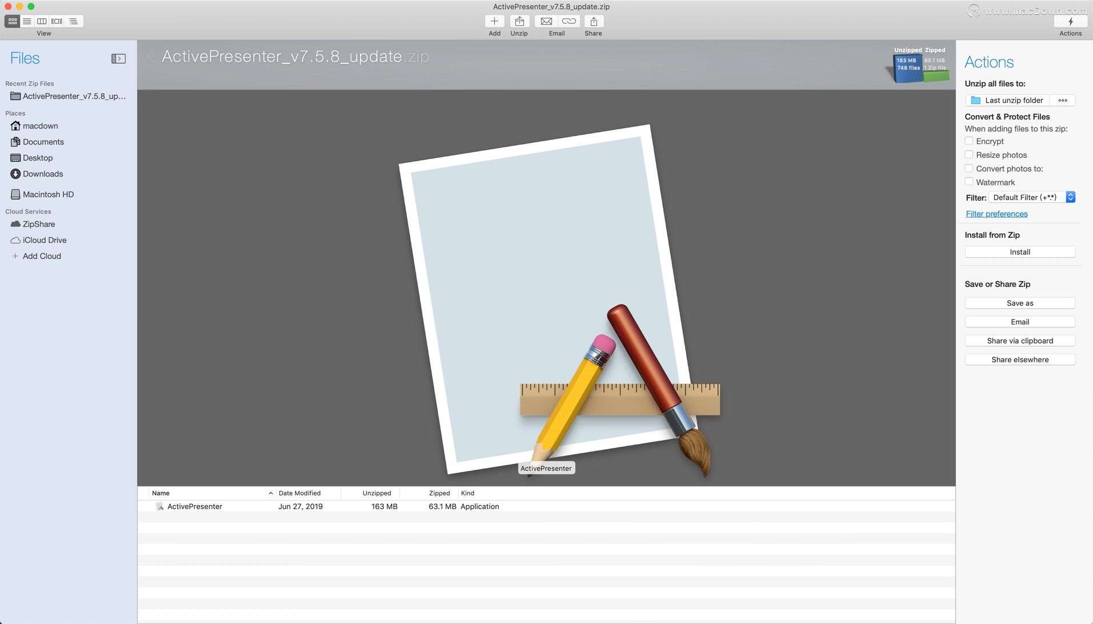
Task: Click Share via clipboard button
Action: pyautogui.click(x=1020, y=341)
